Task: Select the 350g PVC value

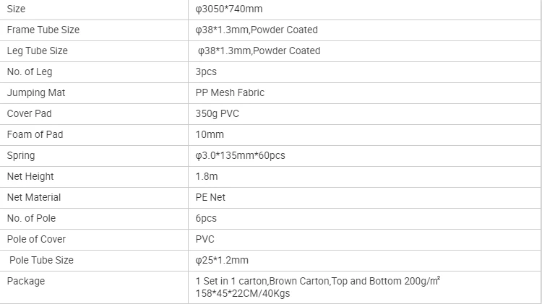Action: point(217,113)
